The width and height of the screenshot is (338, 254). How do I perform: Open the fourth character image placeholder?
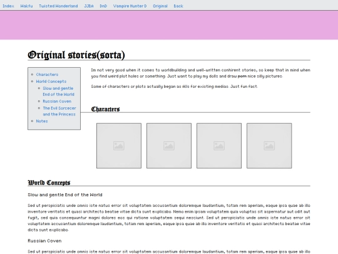[x=269, y=146]
